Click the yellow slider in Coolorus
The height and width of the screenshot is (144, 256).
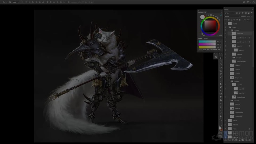pos(207,47)
